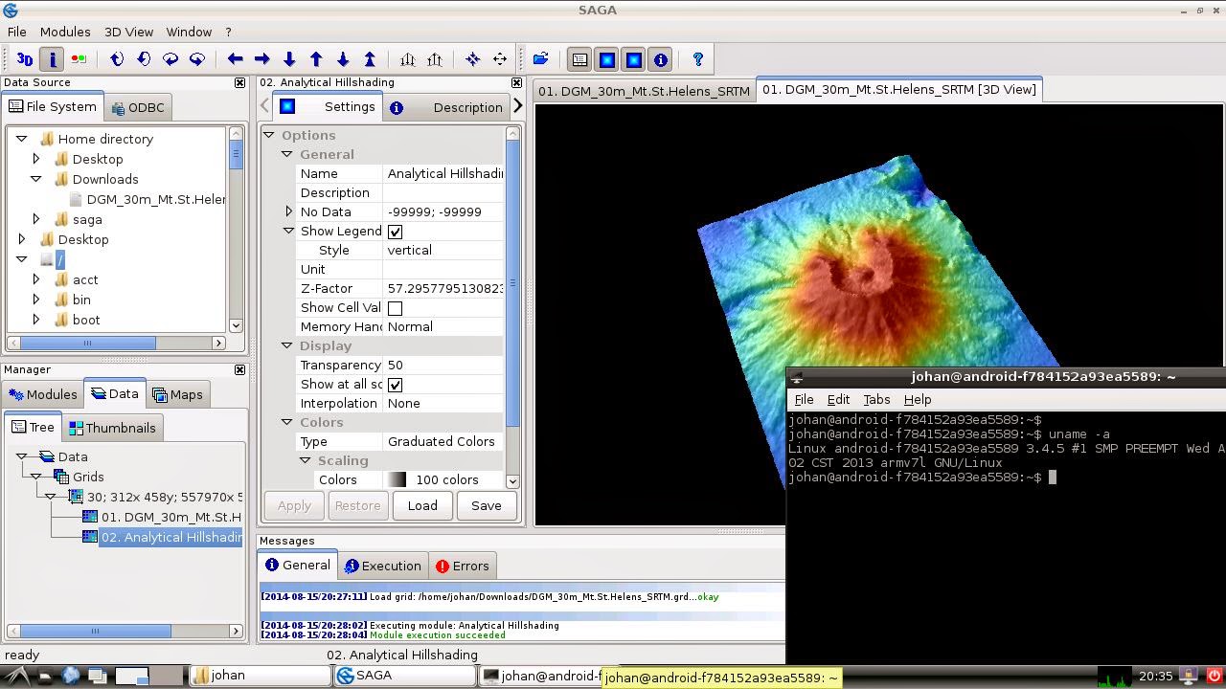Click the red-green anaglyph toolbar icon
1226x689 pixels.
point(79,59)
